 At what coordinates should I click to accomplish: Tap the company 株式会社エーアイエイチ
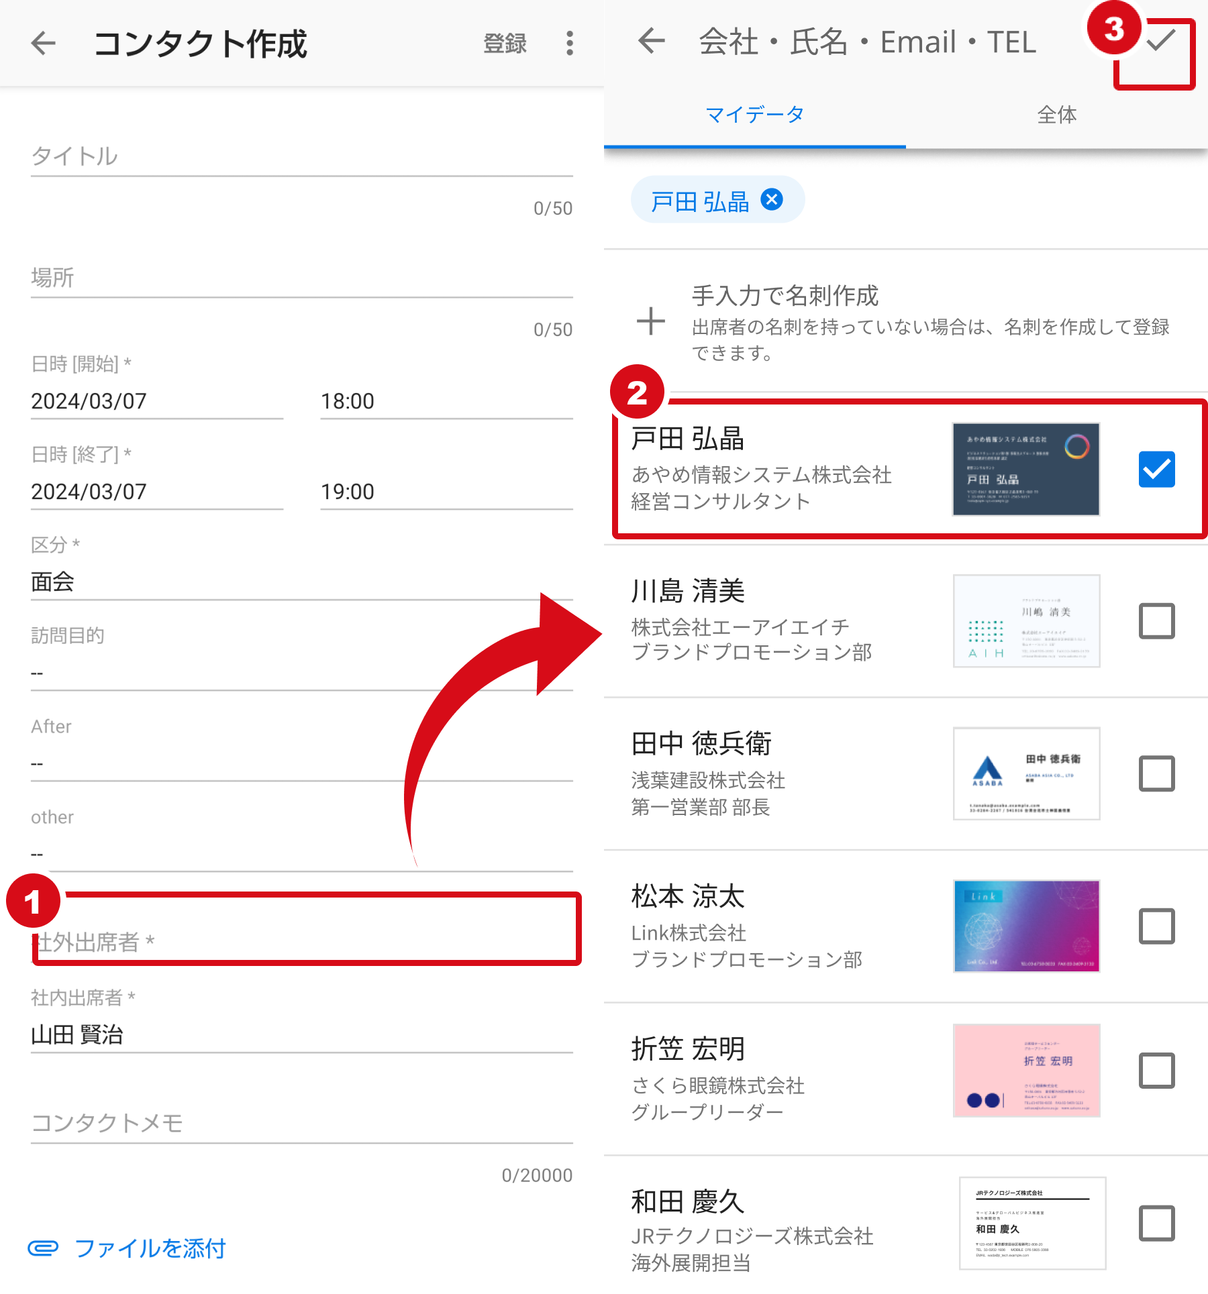[x=740, y=627]
